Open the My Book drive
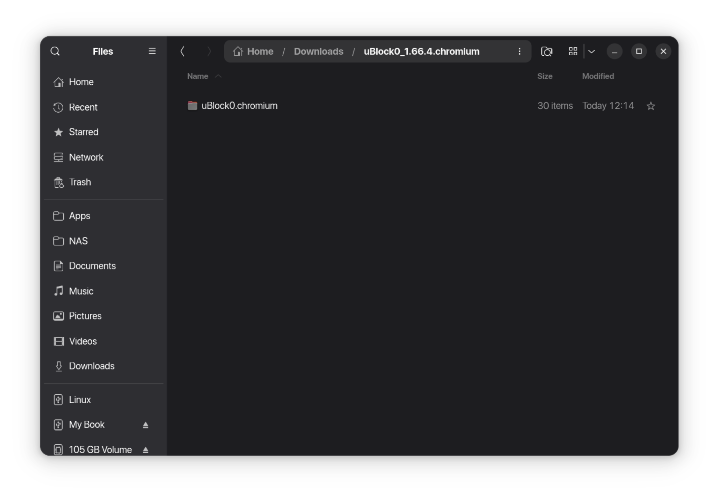Image resolution: width=719 pixels, height=500 pixels. tap(87, 425)
